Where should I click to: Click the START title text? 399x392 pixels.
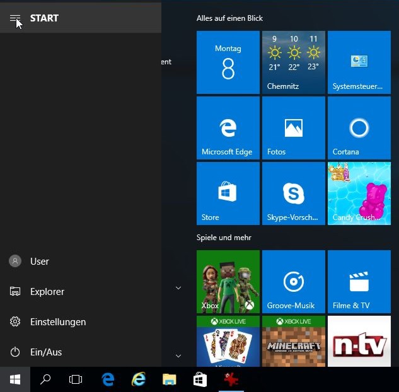[x=45, y=18]
